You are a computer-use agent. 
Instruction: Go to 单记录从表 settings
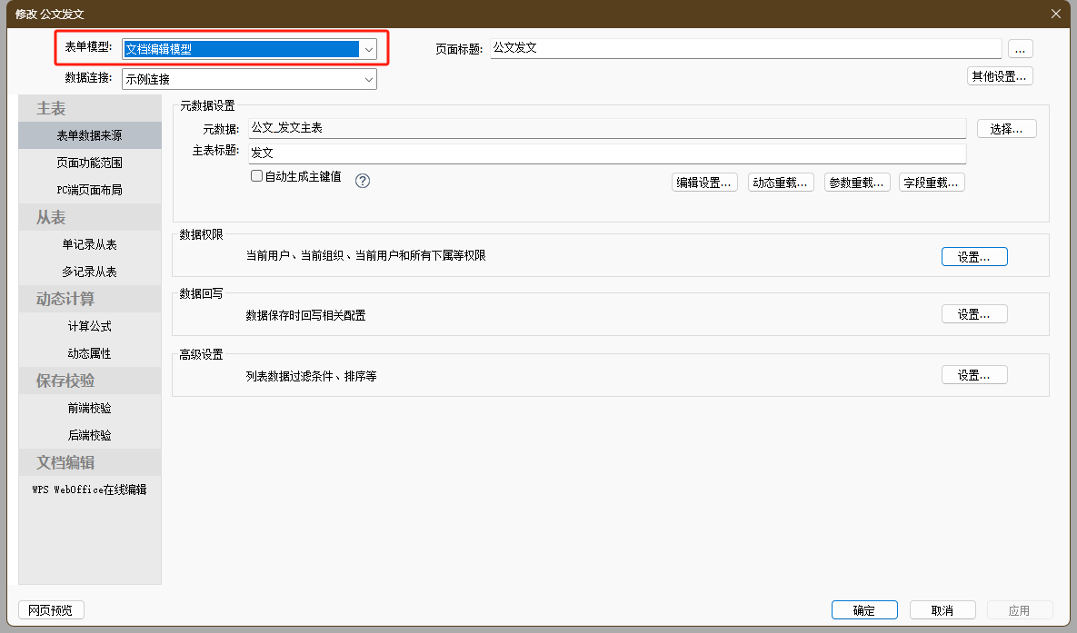coord(89,245)
